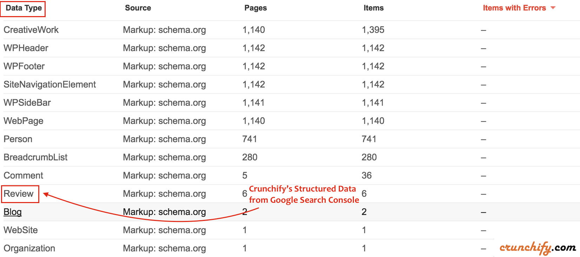Sort table by the Items column header

[x=374, y=8]
